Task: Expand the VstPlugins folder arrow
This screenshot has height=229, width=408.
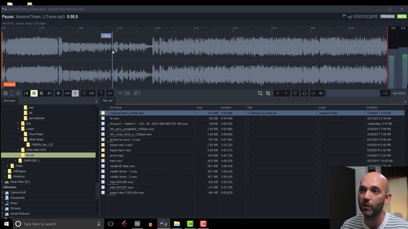Action: pos(5,171)
